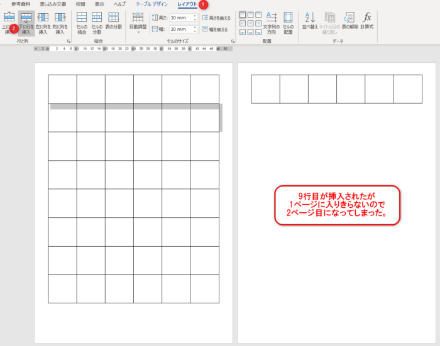Select center-middle cell alignment option
Screen dimensions: 440x346
tap(251, 23)
